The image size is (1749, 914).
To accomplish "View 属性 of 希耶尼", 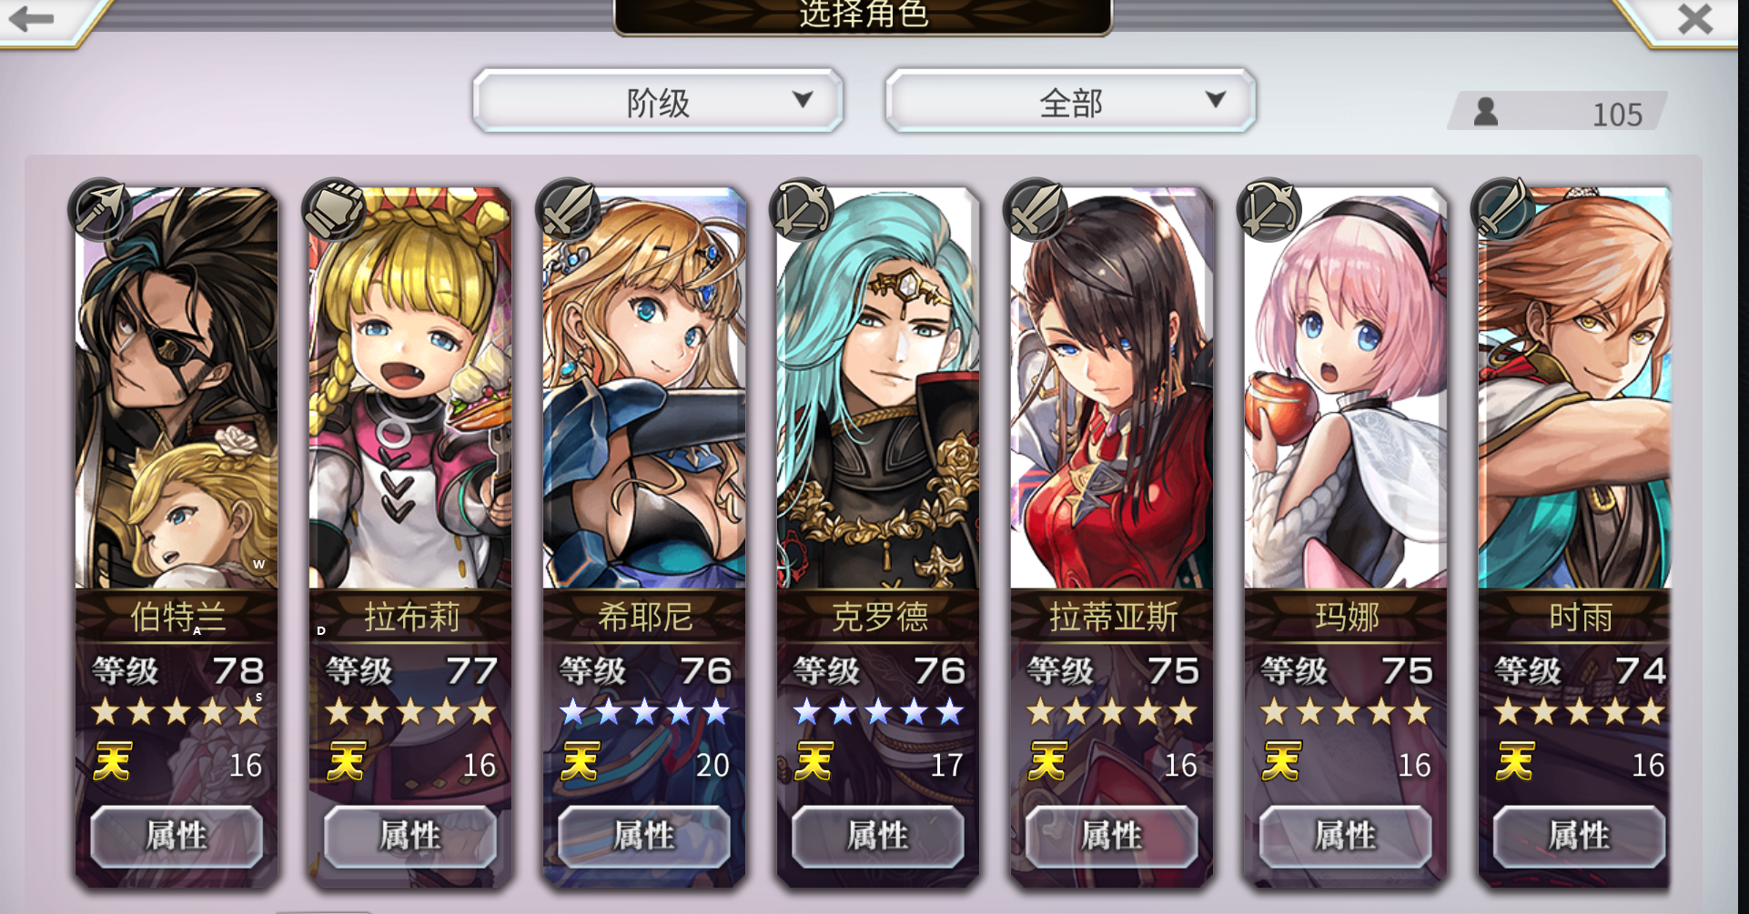I will tap(644, 836).
